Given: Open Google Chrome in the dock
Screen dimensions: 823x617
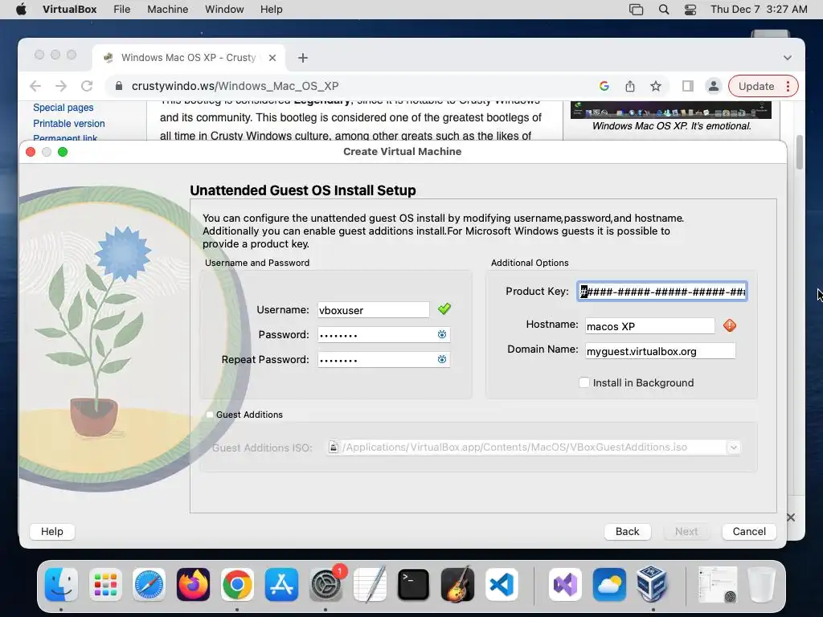Looking at the screenshot, I should point(237,585).
